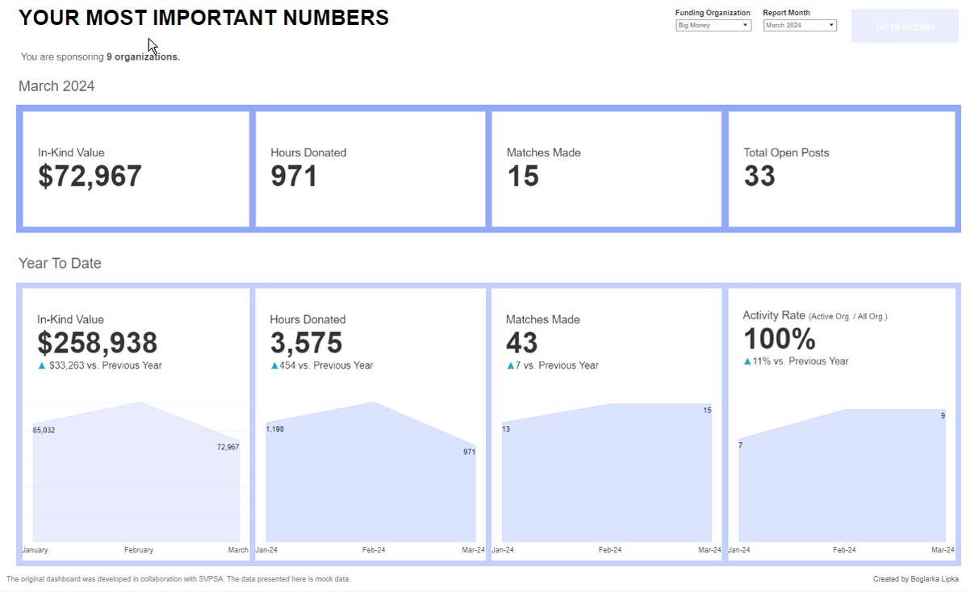This screenshot has width=966, height=592.
Task: Click the up triangle beside 454 vs. Previous Year
Action: click(274, 365)
